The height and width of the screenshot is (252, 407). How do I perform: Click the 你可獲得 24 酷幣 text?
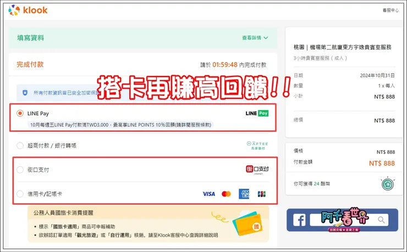coord(312,184)
